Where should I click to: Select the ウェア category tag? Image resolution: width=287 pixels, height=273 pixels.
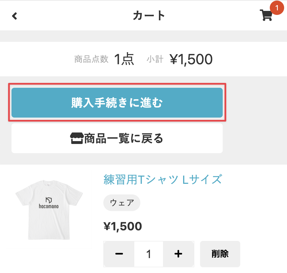click(x=122, y=203)
